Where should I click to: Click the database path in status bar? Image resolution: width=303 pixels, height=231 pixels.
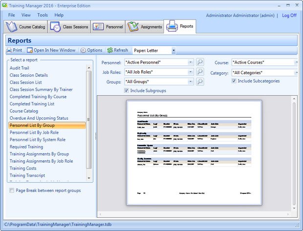tap(58, 225)
